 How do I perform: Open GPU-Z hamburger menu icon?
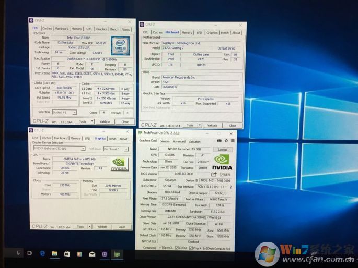[x=233, y=141]
